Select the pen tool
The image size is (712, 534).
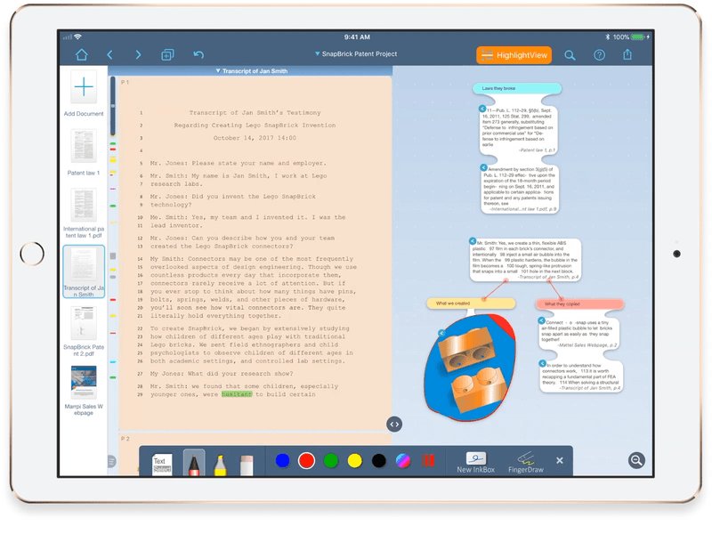[x=194, y=463]
